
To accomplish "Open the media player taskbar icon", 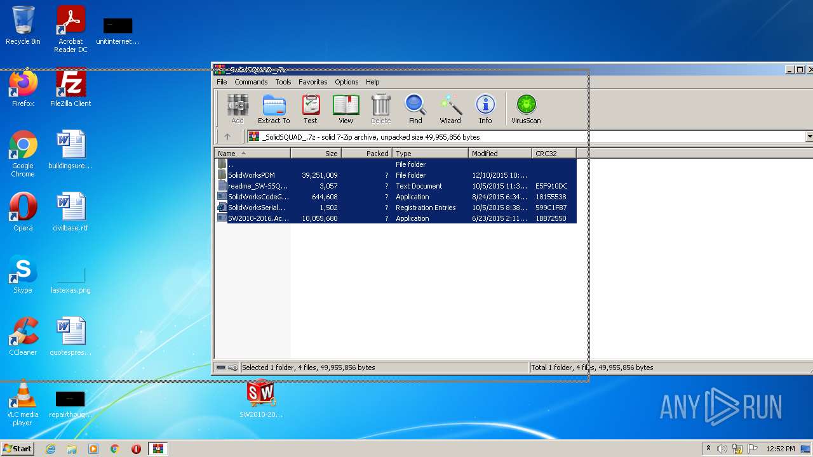I will pos(93,449).
